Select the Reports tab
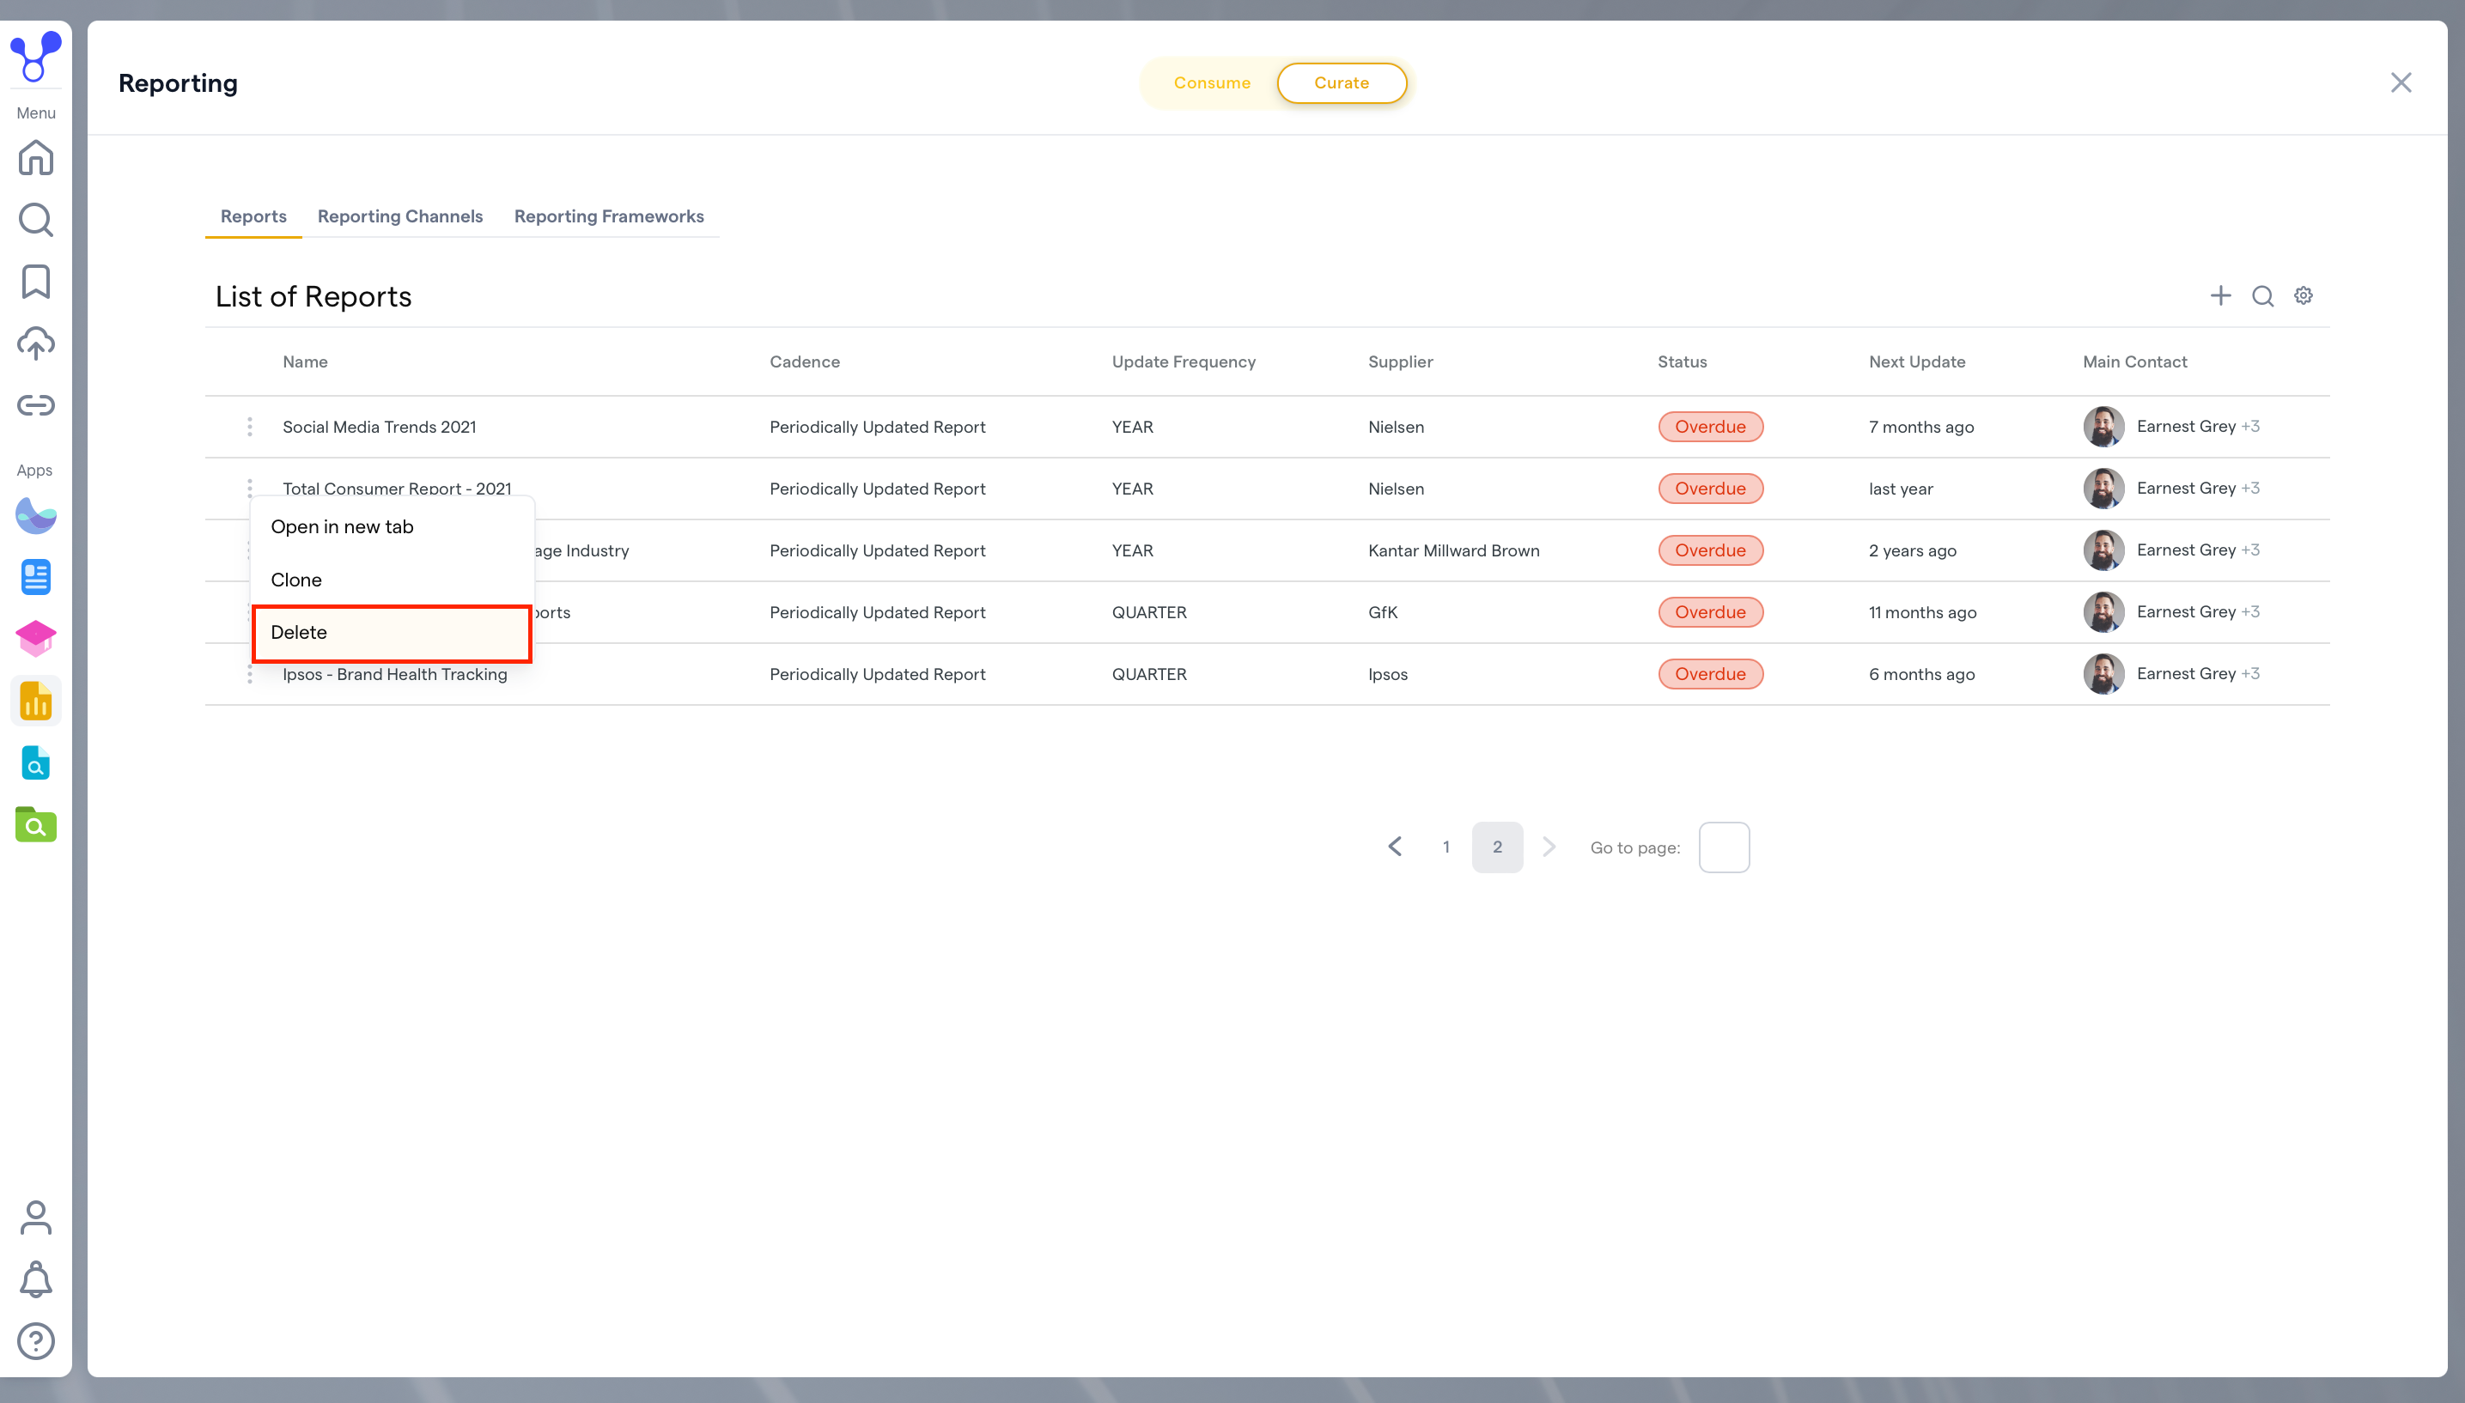Viewport: 2465px width, 1403px height. 253,217
